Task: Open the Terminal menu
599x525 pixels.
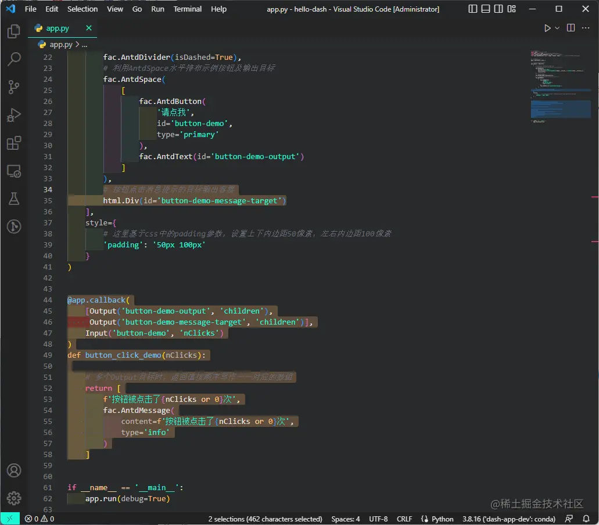Action: 187,9
